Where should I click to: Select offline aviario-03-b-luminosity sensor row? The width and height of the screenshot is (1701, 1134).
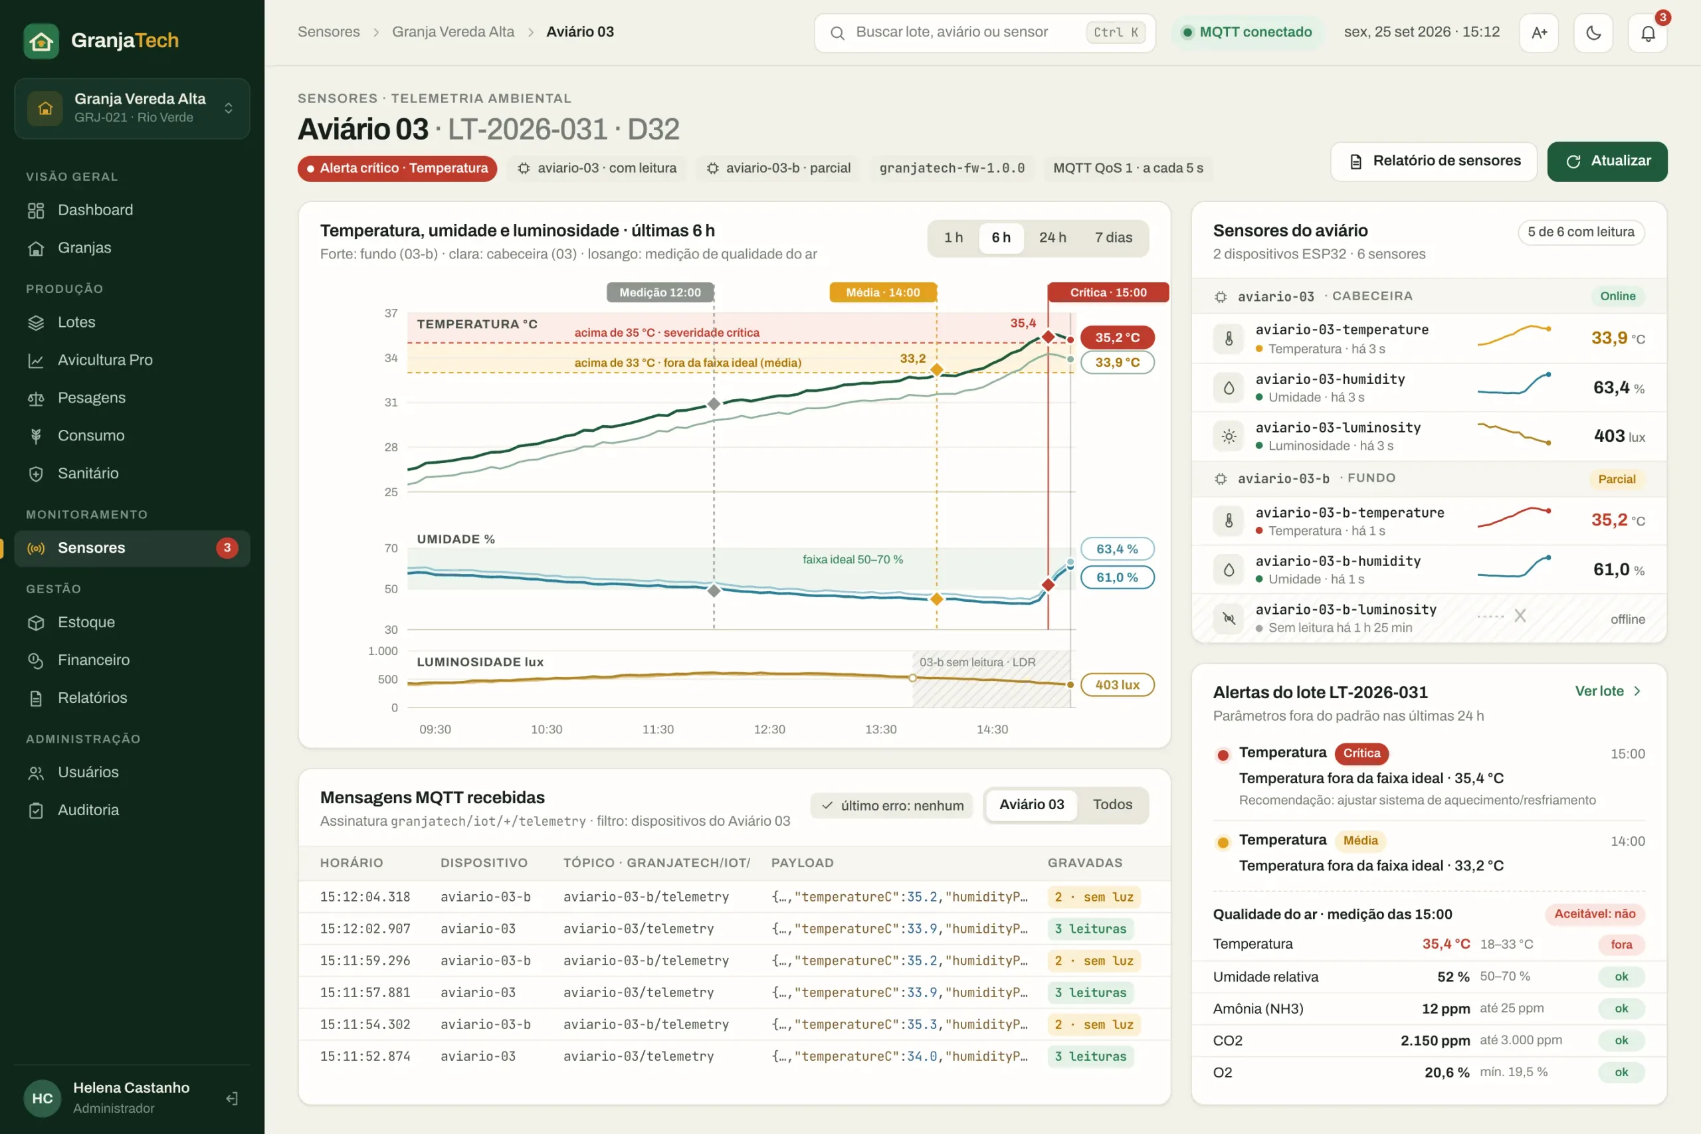tap(1429, 618)
